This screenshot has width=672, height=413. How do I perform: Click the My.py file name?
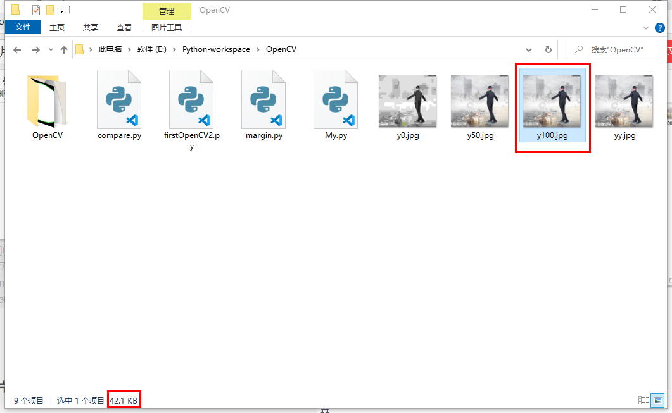(336, 135)
